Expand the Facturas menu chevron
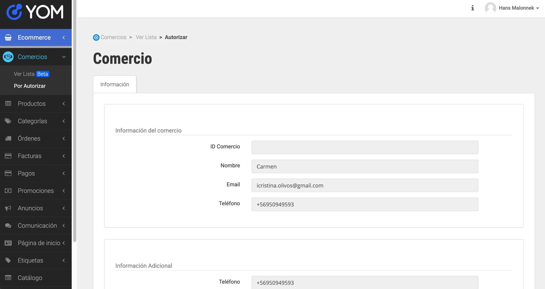Screen dimensions: 545x289 [x=64, y=156]
